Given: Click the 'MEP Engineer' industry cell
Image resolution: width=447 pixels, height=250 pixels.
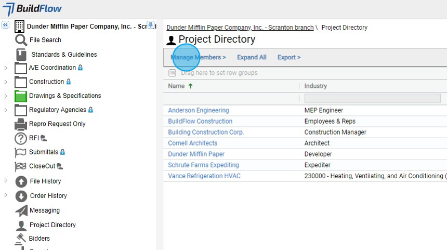Looking at the screenshot, I should point(324,110).
